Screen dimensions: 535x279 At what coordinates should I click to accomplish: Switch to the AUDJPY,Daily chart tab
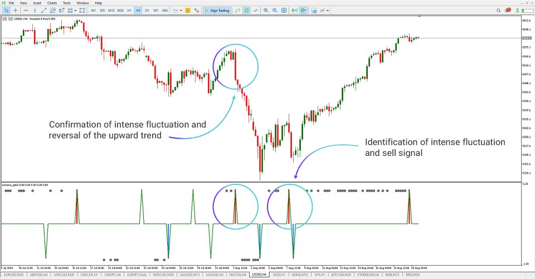[x=137, y=275]
